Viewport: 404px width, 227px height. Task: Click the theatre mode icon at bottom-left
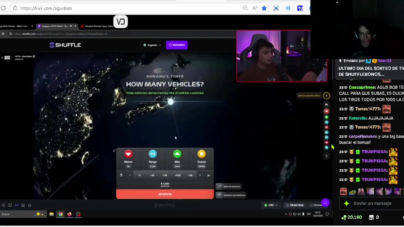point(16,205)
